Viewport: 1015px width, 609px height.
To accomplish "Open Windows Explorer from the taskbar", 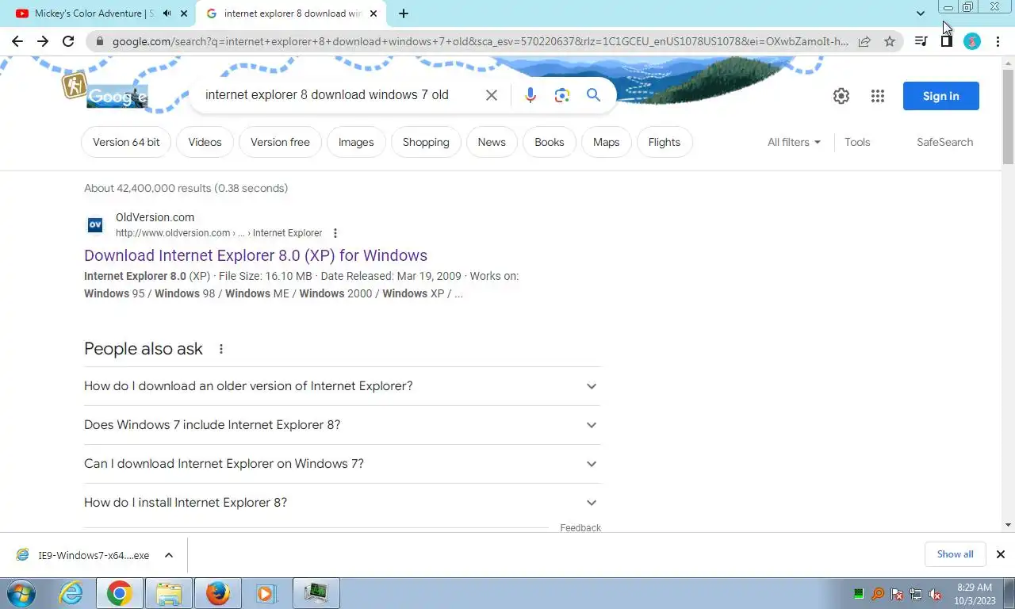I will pyautogui.click(x=168, y=593).
